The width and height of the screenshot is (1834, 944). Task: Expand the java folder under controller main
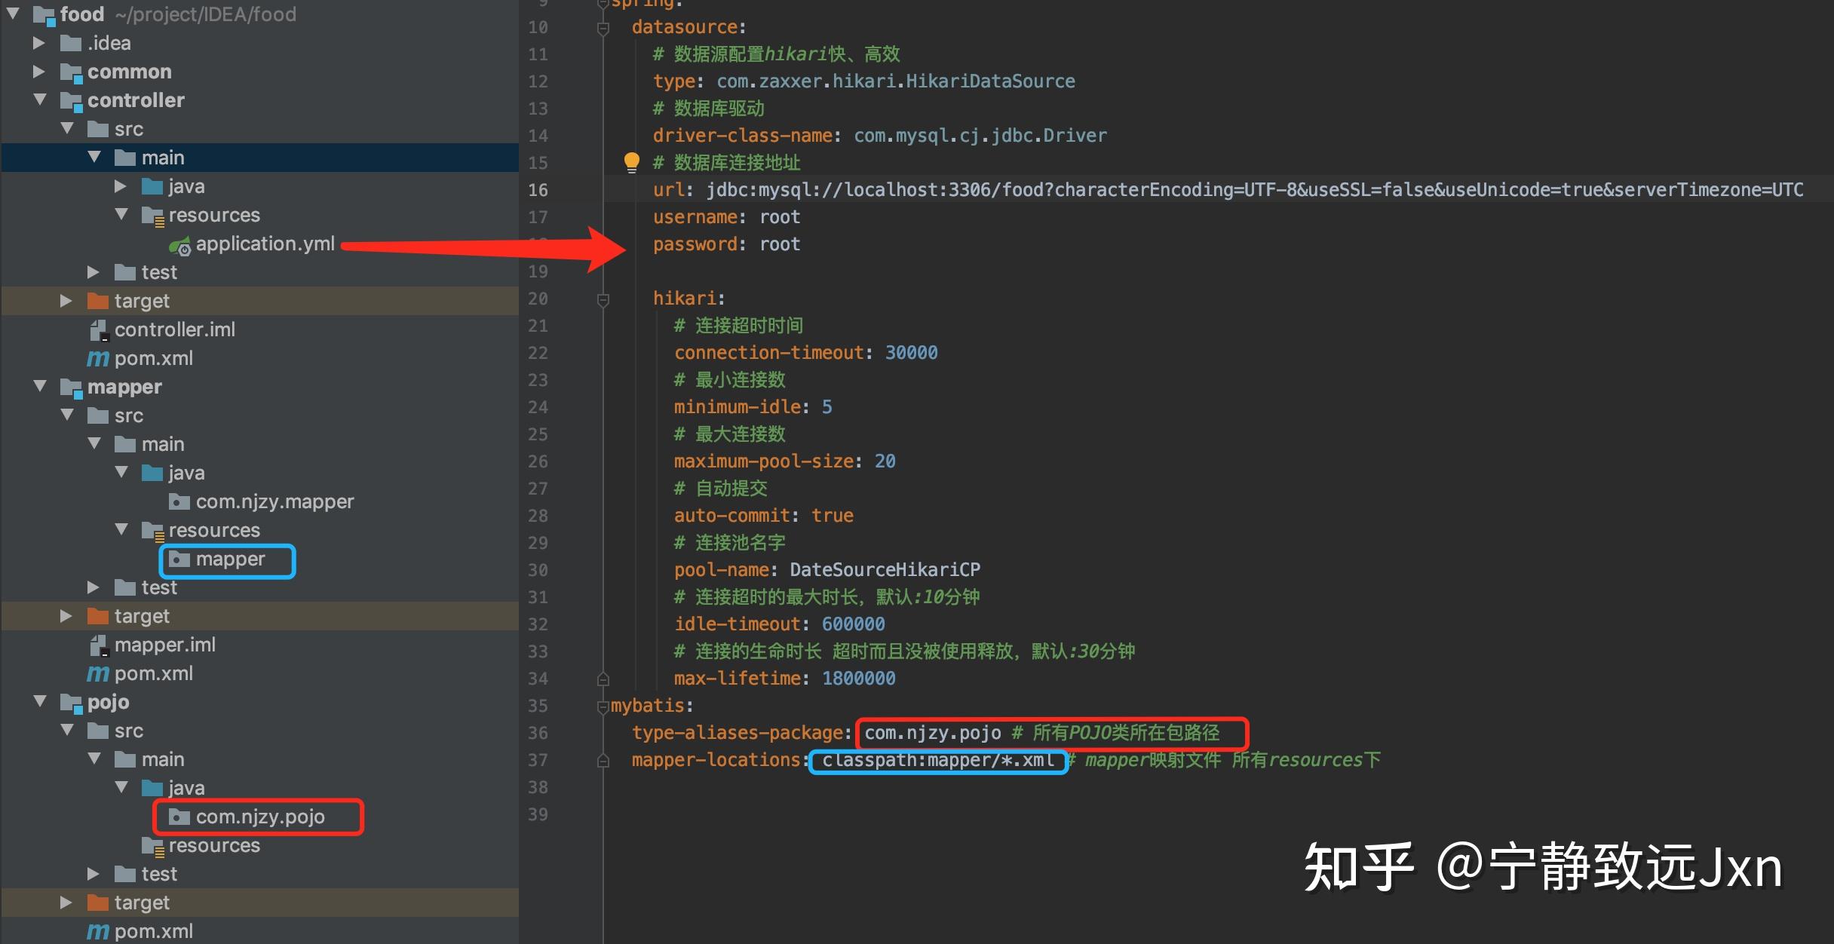click(120, 186)
